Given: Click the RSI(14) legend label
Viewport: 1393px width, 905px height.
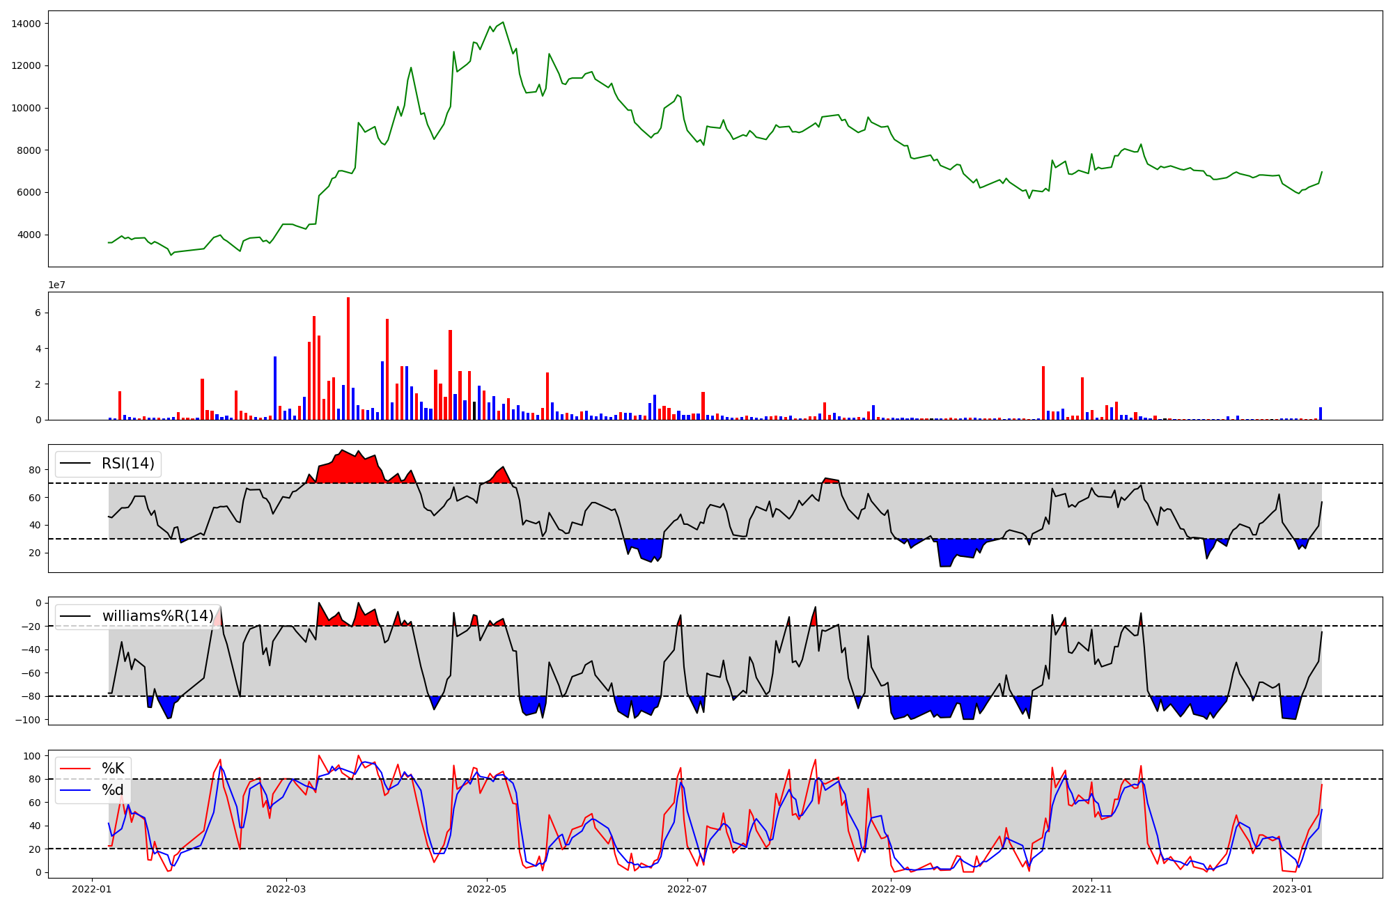Looking at the screenshot, I should [x=128, y=464].
